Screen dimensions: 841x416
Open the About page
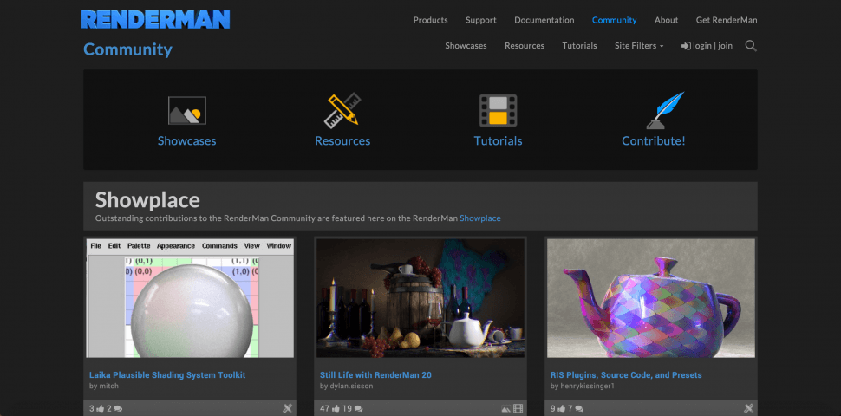(x=666, y=20)
